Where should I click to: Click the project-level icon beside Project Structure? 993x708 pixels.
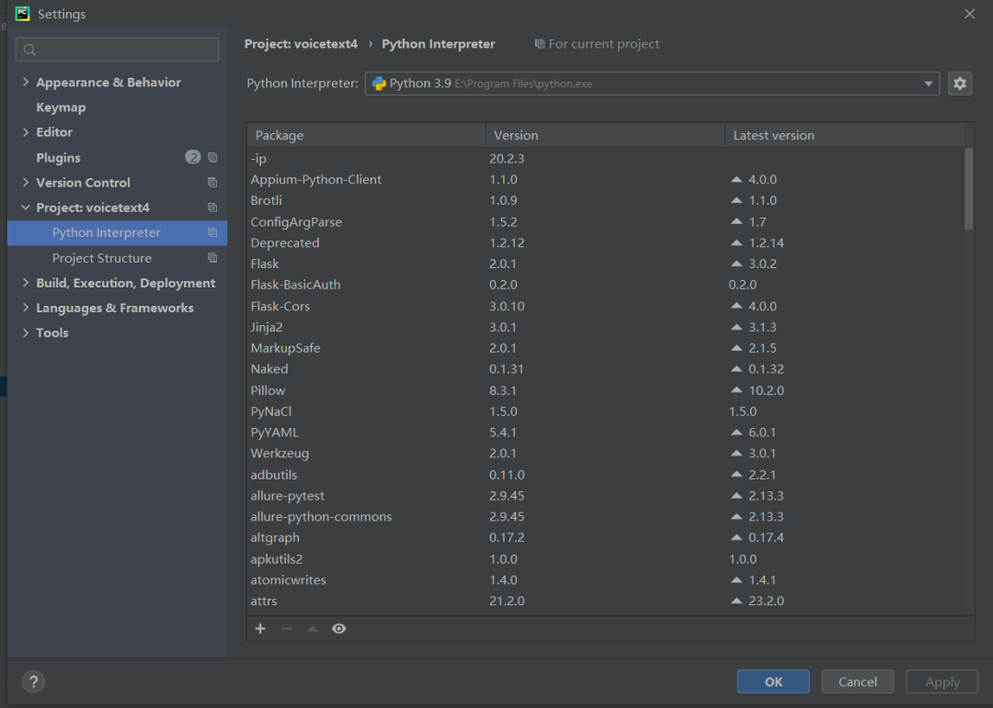(212, 258)
